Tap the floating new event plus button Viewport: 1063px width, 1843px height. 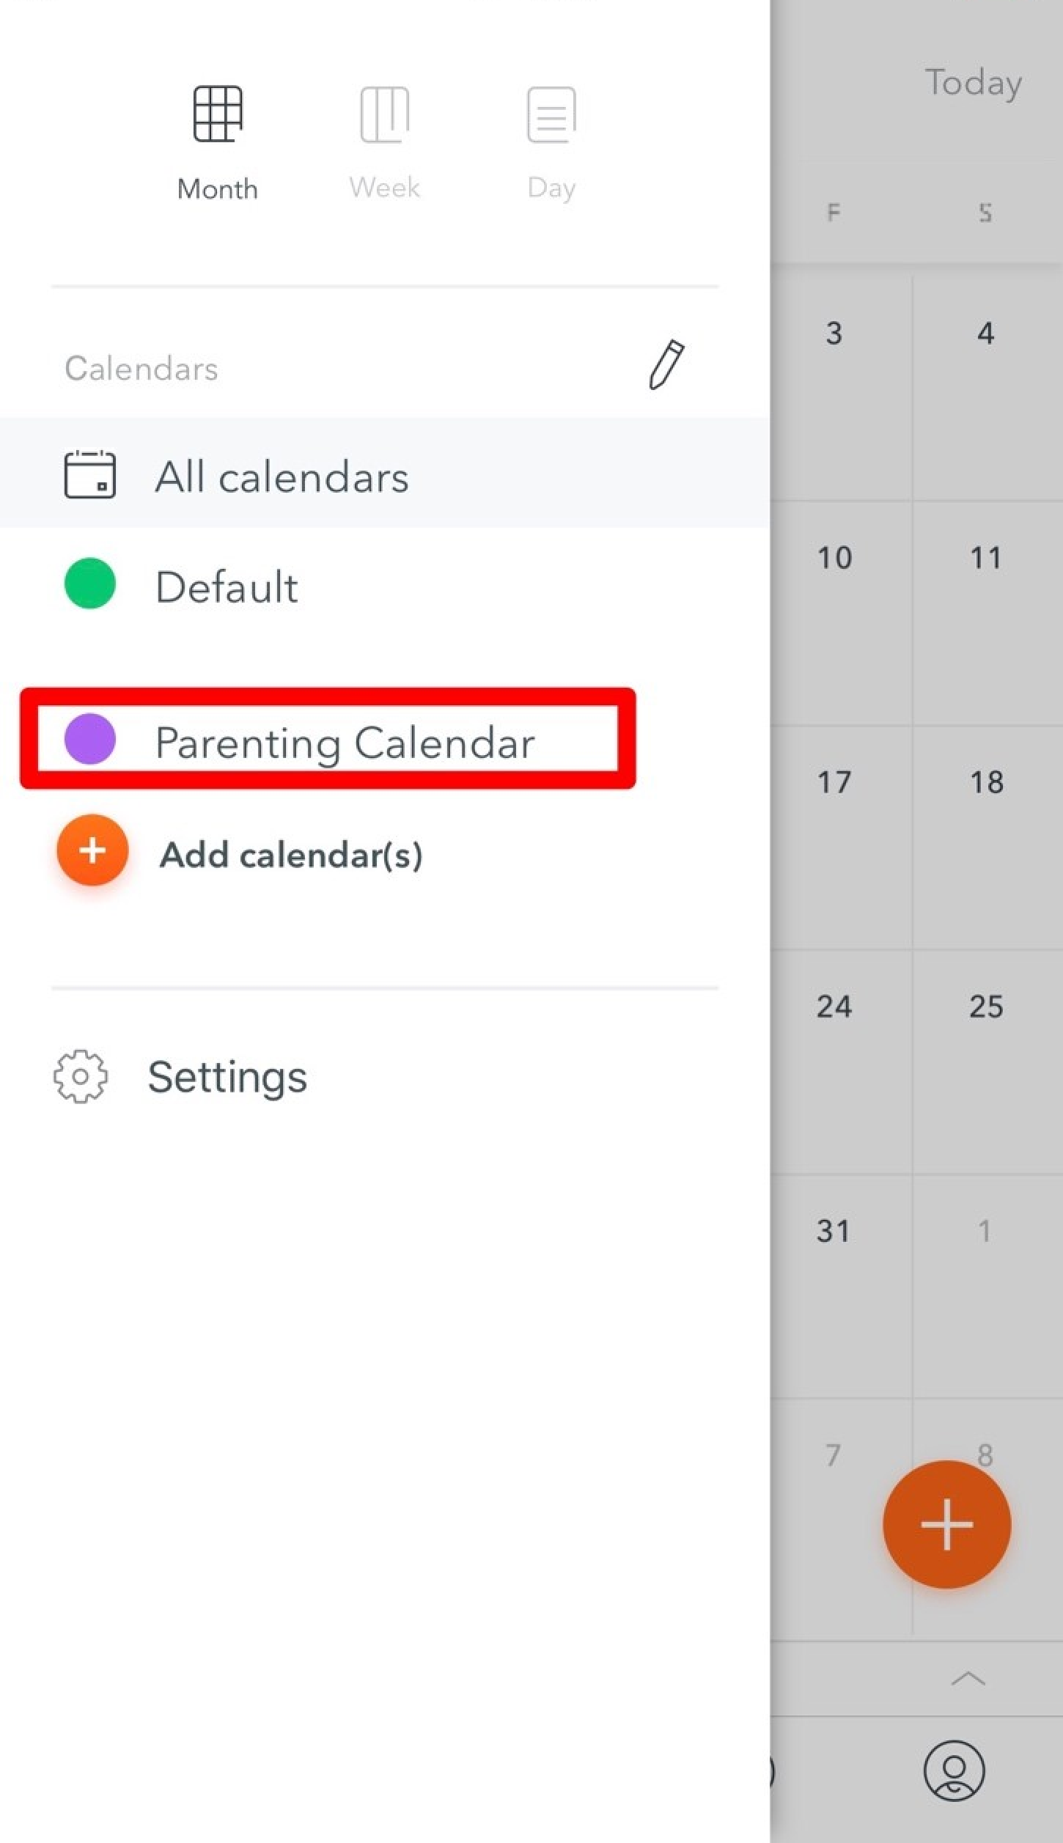coord(946,1525)
